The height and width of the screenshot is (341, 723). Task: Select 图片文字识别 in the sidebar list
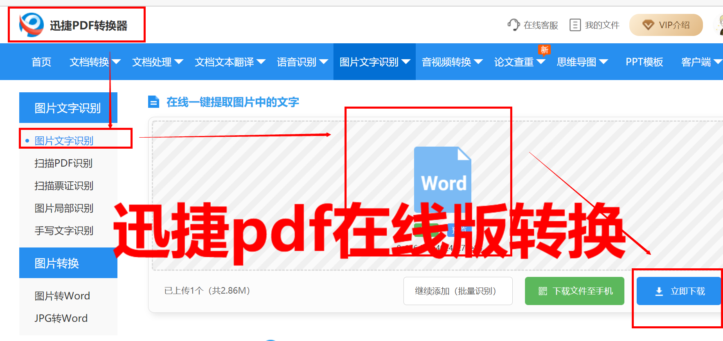(x=64, y=140)
